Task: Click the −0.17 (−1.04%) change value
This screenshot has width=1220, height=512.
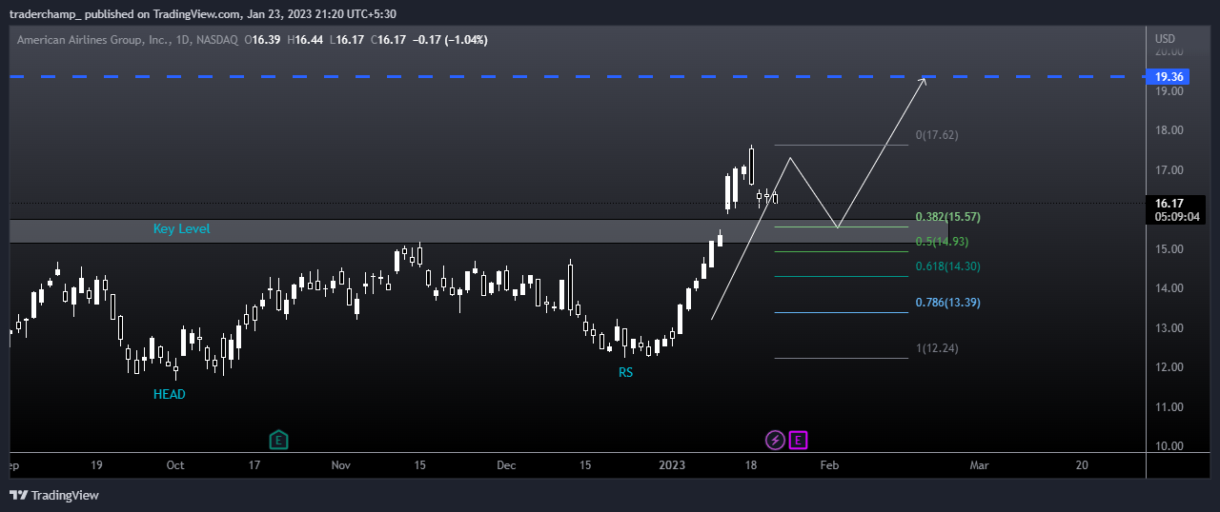Action: [451, 40]
